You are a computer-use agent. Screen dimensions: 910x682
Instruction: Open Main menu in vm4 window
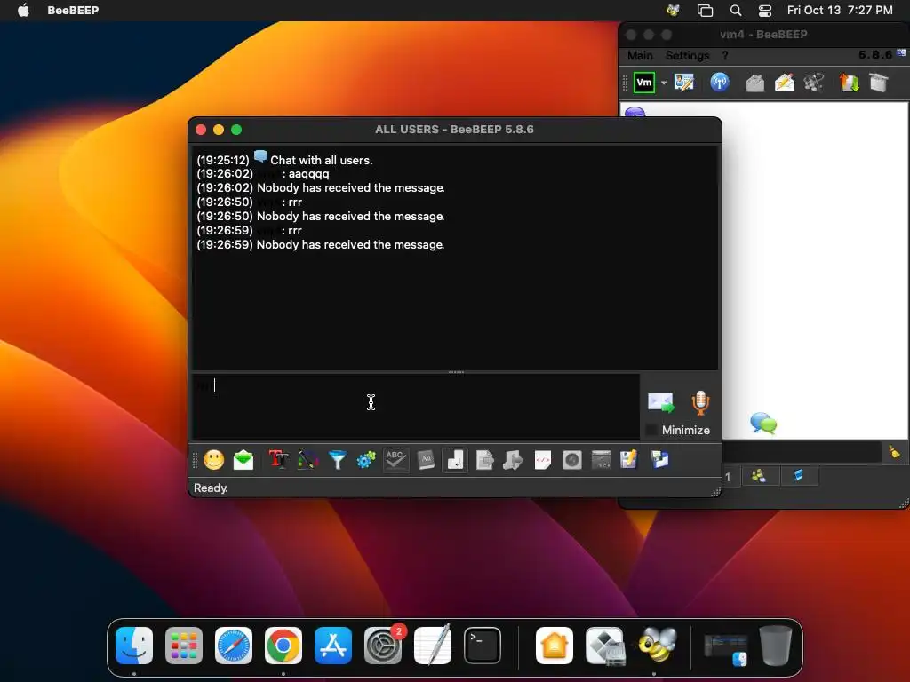pos(640,56)
